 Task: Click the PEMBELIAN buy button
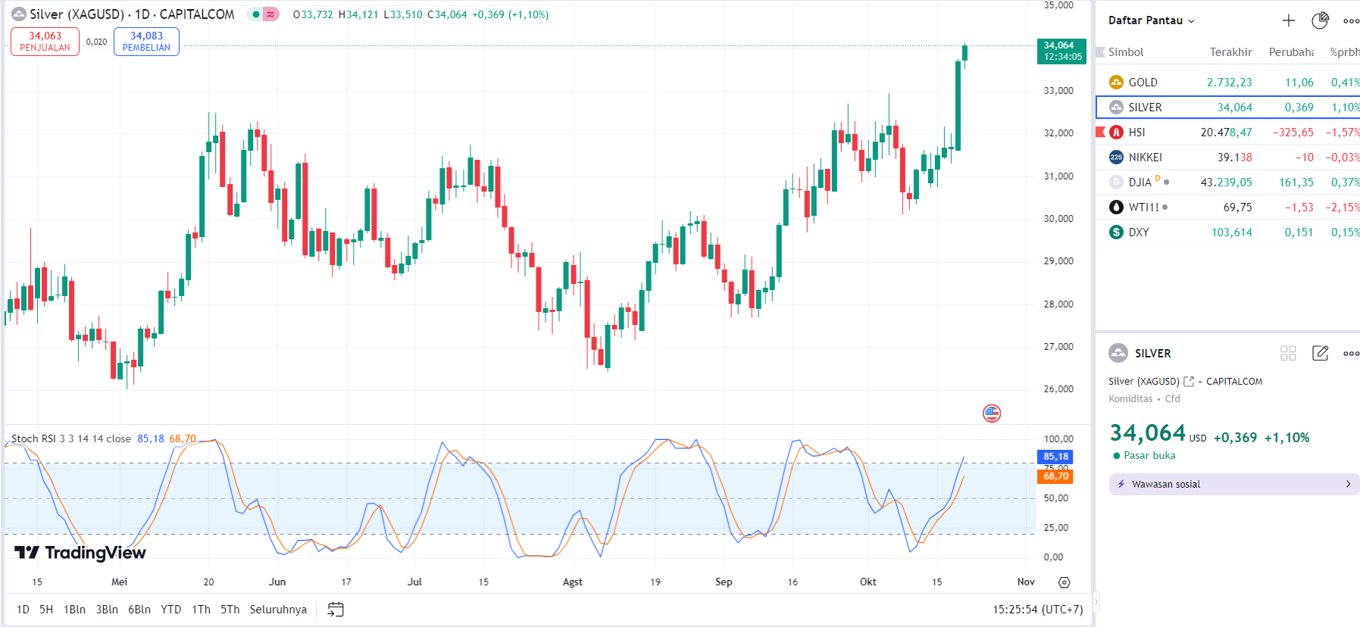click(x=146, y=42)
